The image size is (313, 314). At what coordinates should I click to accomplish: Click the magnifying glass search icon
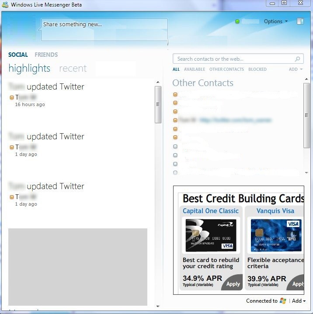(298, 59)
